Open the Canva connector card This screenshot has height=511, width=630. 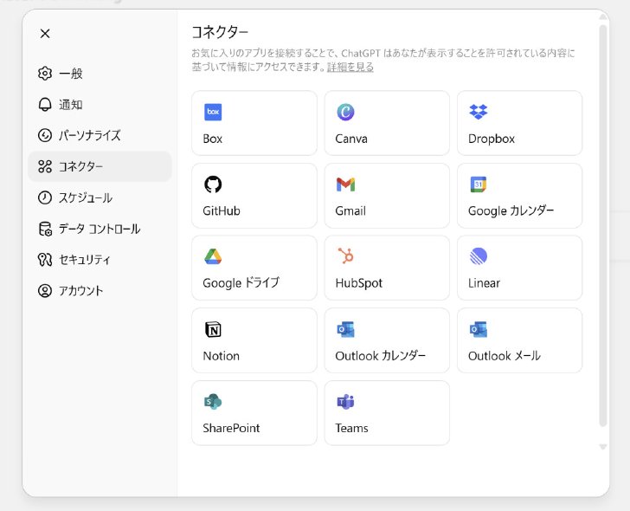coord(387,123)
